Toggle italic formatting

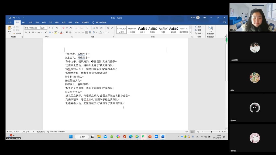[30, 33]
